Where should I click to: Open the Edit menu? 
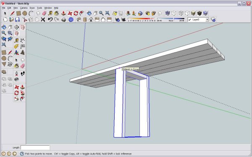[9, 8]
